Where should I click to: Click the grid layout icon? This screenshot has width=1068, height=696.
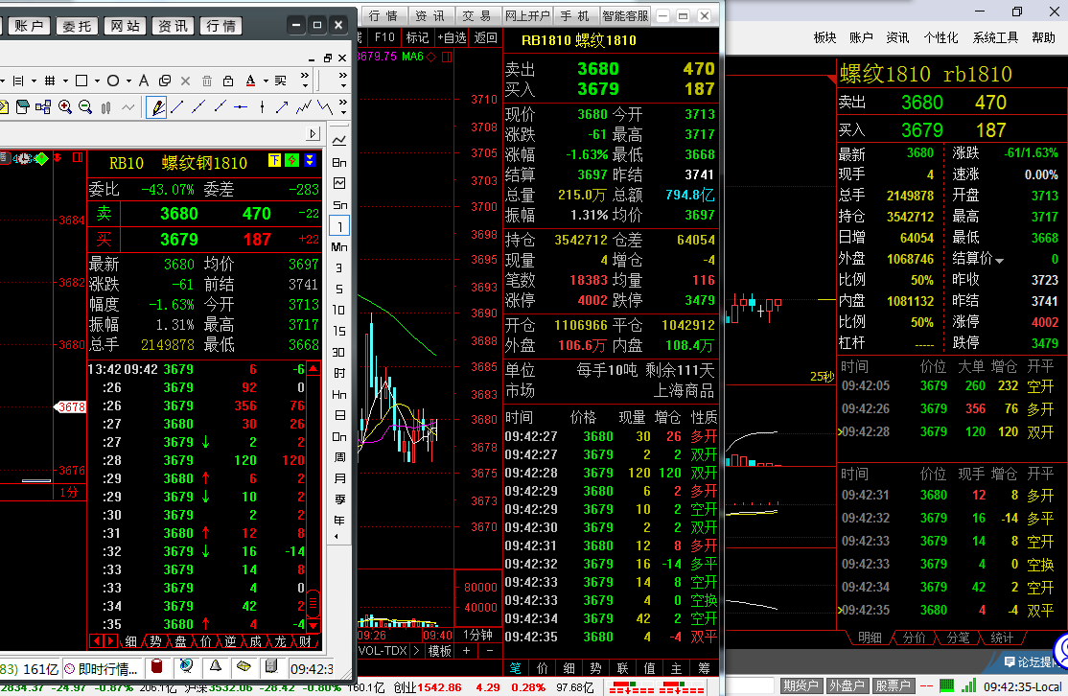coord(50,81)
